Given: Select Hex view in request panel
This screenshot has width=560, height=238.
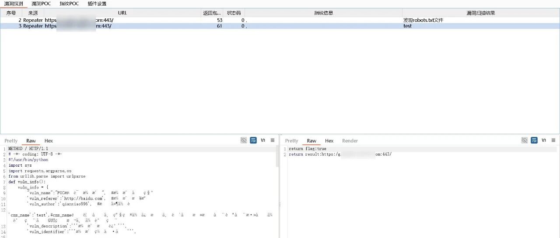Looking at the screenshot, I should point(49,141).
